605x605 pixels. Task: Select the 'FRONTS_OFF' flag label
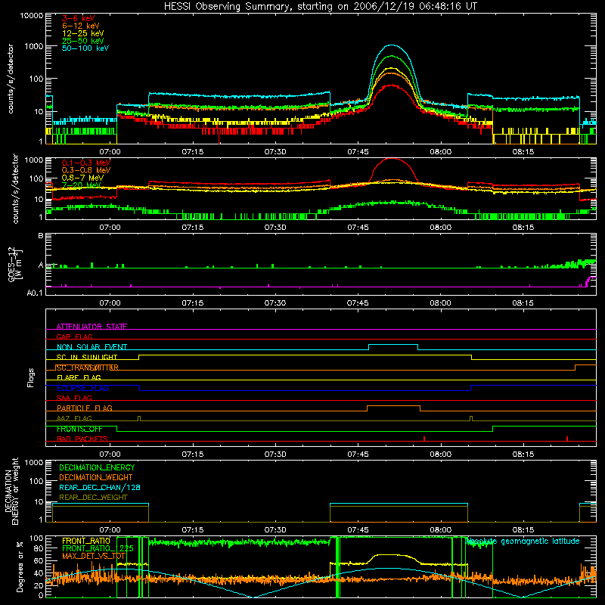(79, 429)
